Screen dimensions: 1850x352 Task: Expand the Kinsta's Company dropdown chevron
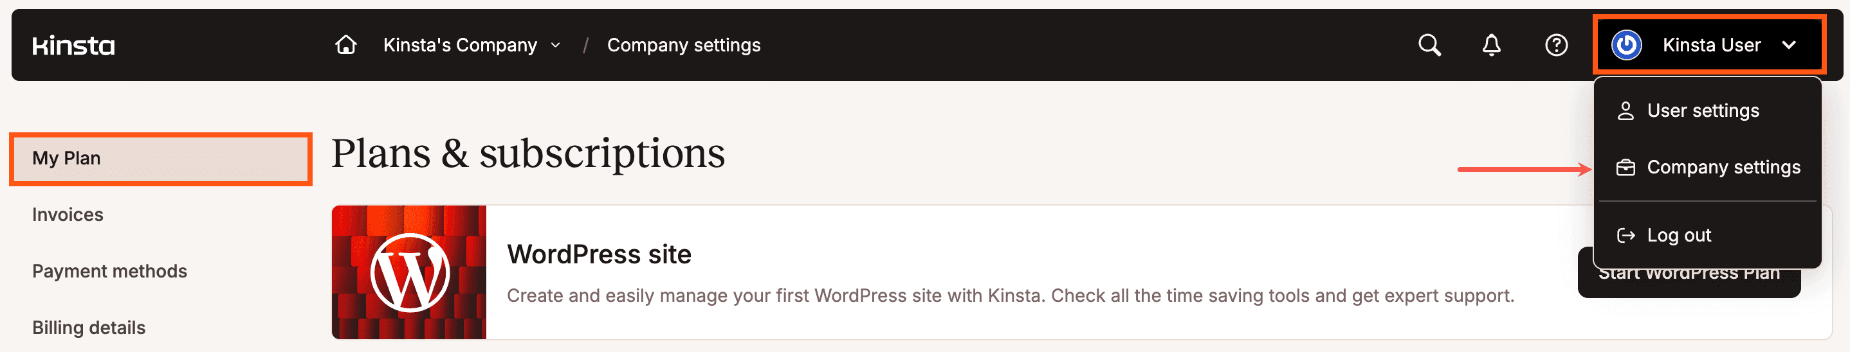(x=555, y=46)
